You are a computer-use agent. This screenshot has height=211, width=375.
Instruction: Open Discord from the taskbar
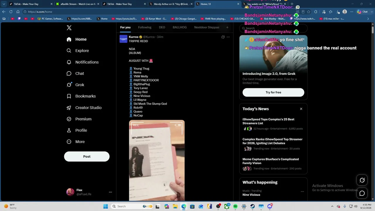tap(270, 206)
